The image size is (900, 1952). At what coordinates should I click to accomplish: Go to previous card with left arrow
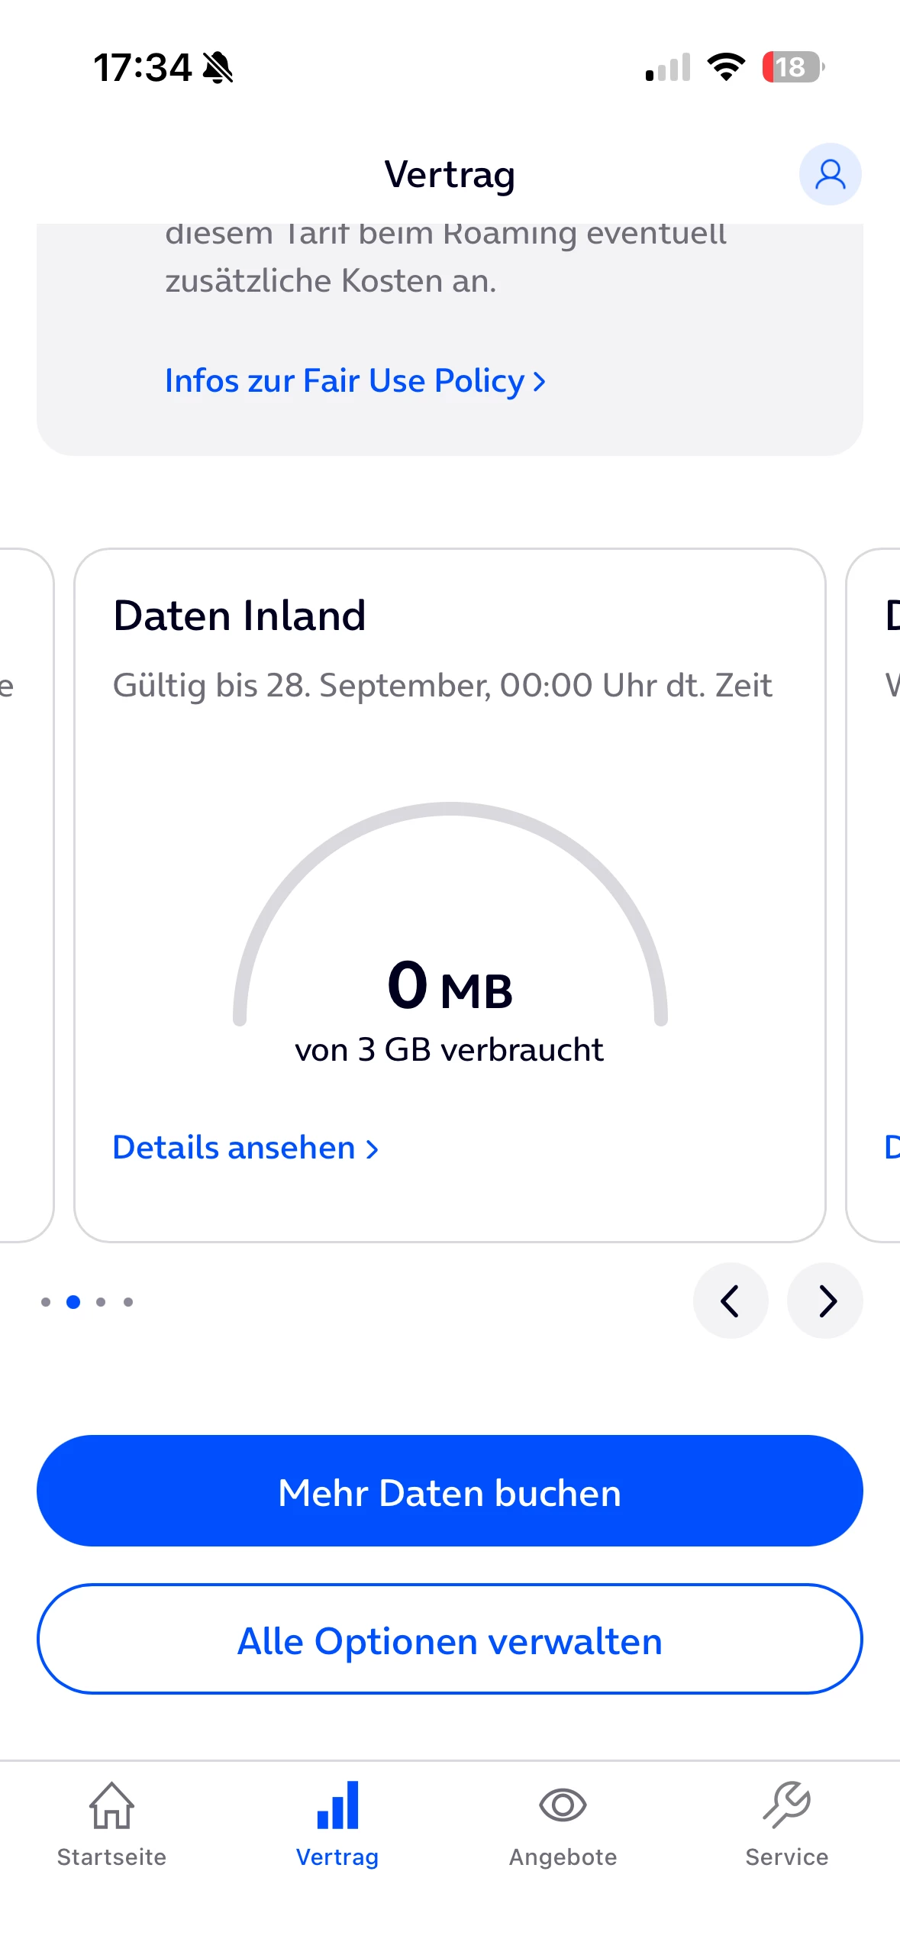(731, 1301)
